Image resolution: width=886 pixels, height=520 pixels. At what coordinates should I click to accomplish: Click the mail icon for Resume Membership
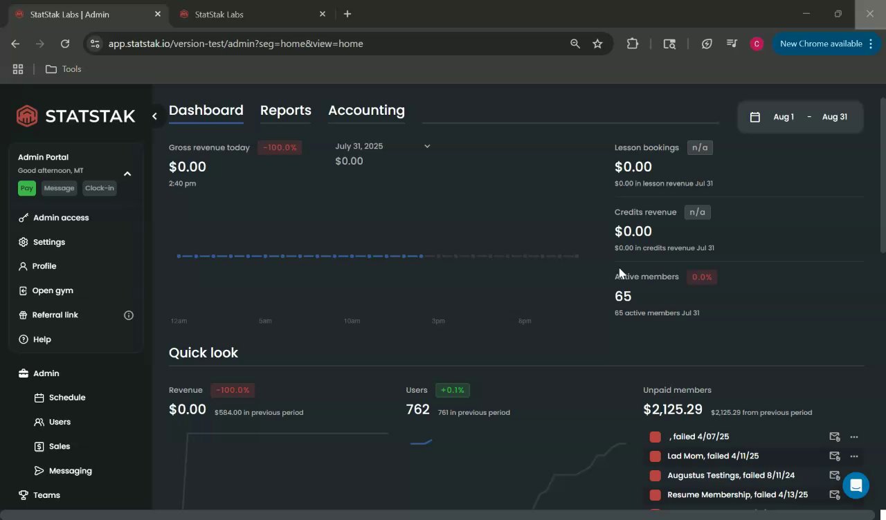(x=835, y=495)
